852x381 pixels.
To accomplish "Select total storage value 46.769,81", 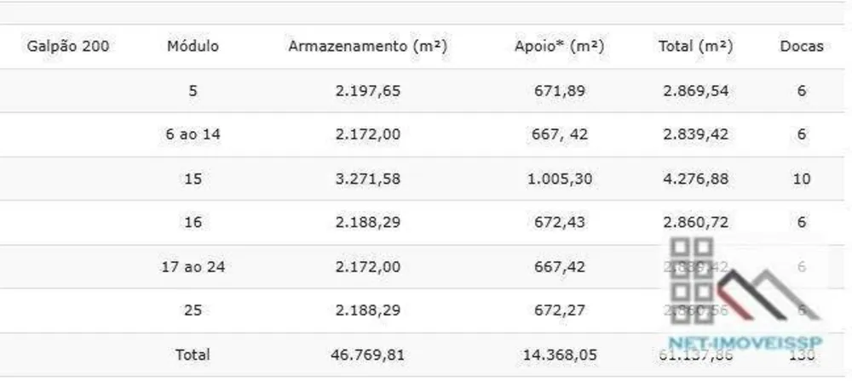I will (x=368, y=355).
